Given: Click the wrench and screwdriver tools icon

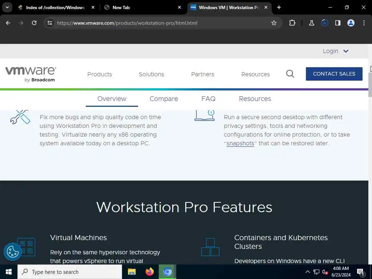Looking at the screenshot, I should coord(20,117).
